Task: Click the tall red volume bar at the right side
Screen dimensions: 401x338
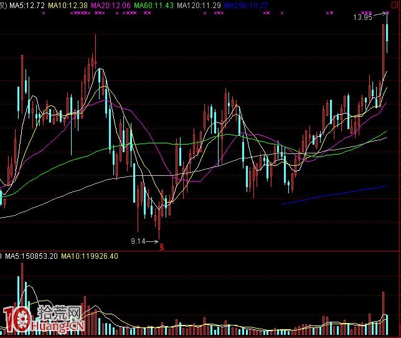Action: [384, 314]
